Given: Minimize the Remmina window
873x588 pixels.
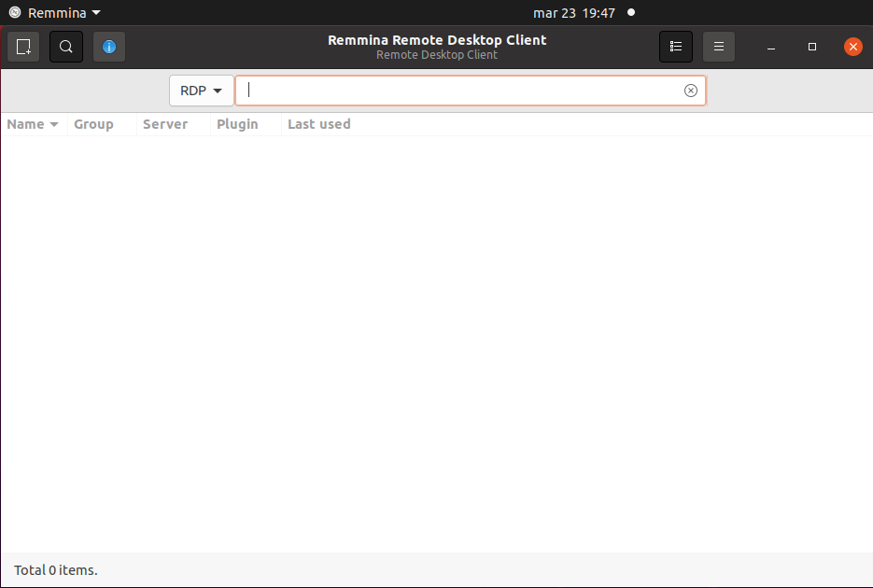Looking at the screenshot, I should pos(771,47).
